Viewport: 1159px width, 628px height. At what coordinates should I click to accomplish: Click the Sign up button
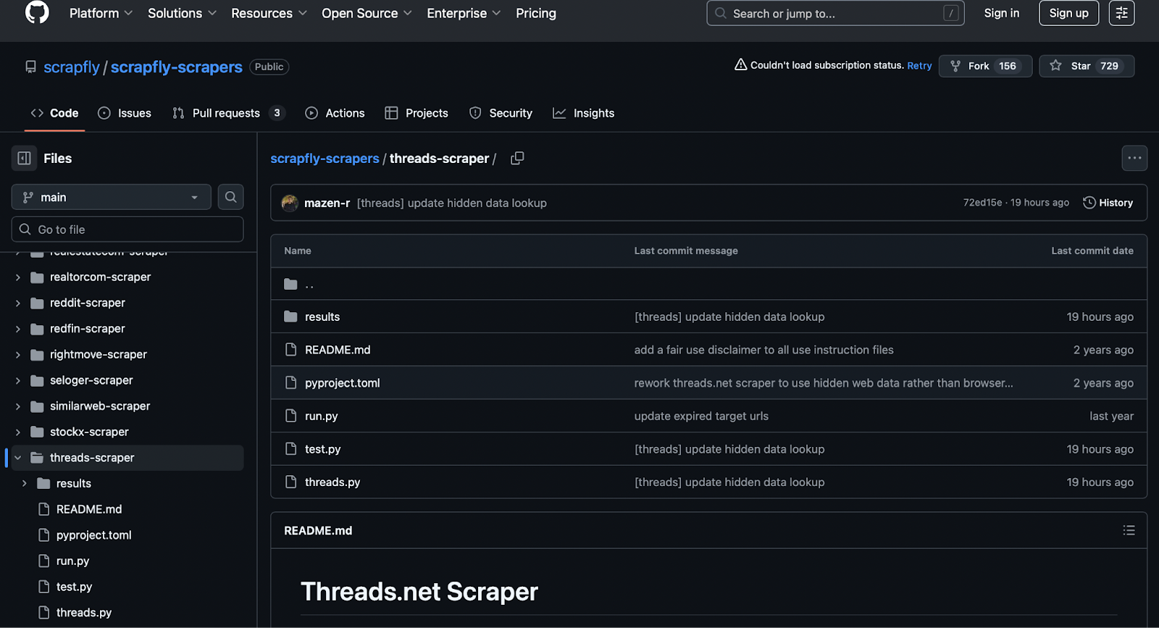coord(1068,13)
